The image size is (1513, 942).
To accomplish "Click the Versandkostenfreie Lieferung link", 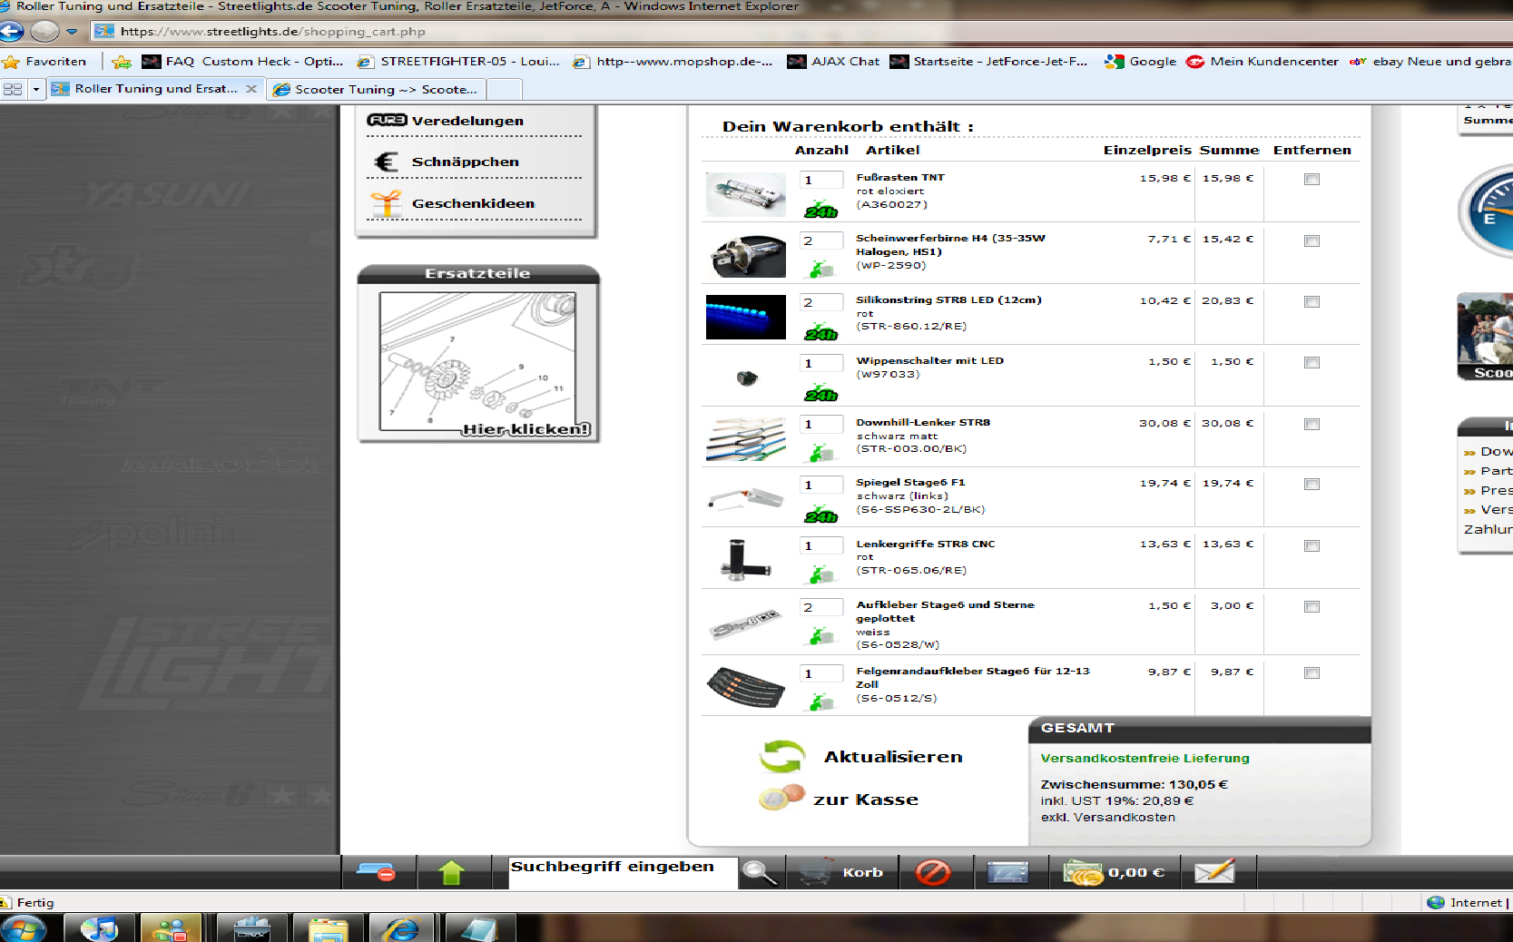I will [1145, 758].
